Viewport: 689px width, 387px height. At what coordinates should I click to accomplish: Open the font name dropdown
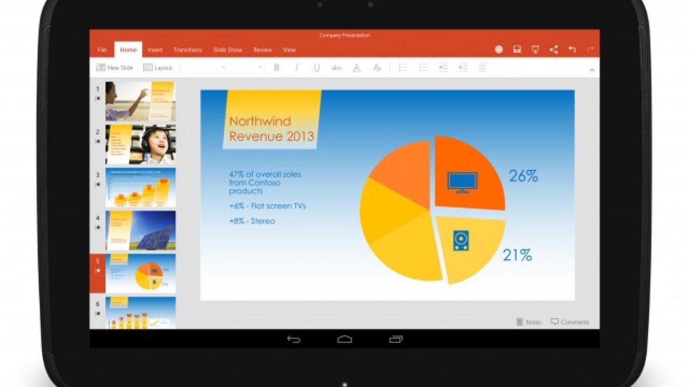click(x=207, y=68)
